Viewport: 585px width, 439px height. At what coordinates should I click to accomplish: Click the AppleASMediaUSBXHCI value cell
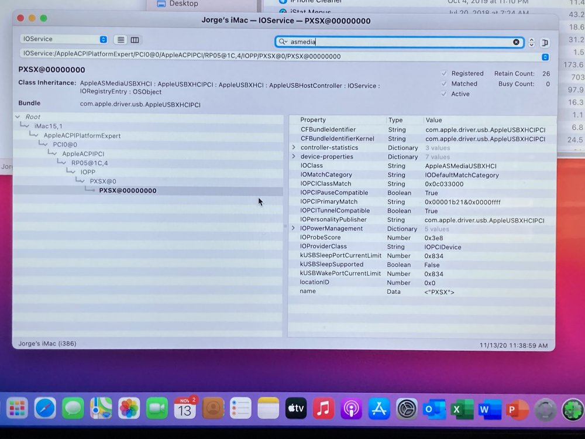(461, 166)
